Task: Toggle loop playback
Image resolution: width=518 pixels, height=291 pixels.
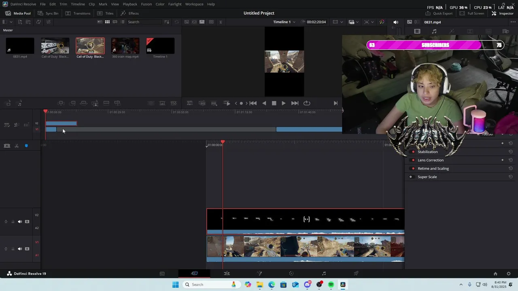Action: point(307,103)
